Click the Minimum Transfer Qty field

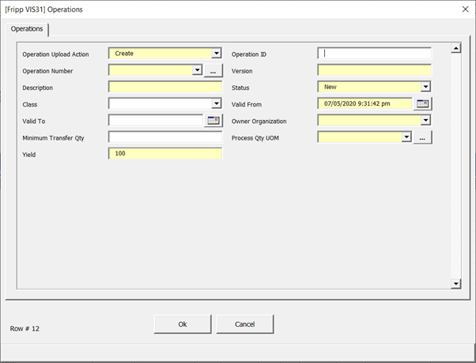tap(165, 137)
